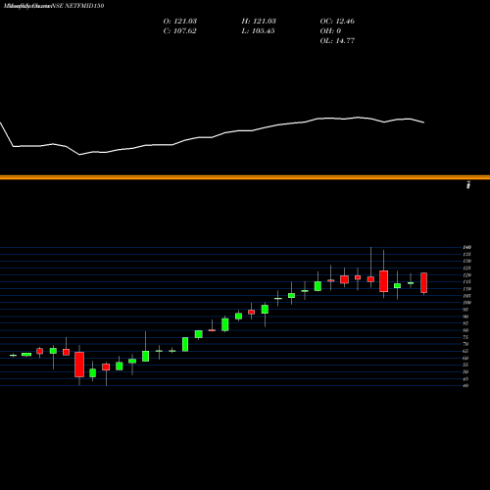Click the OH: 0 reading

tap(330, 31)
